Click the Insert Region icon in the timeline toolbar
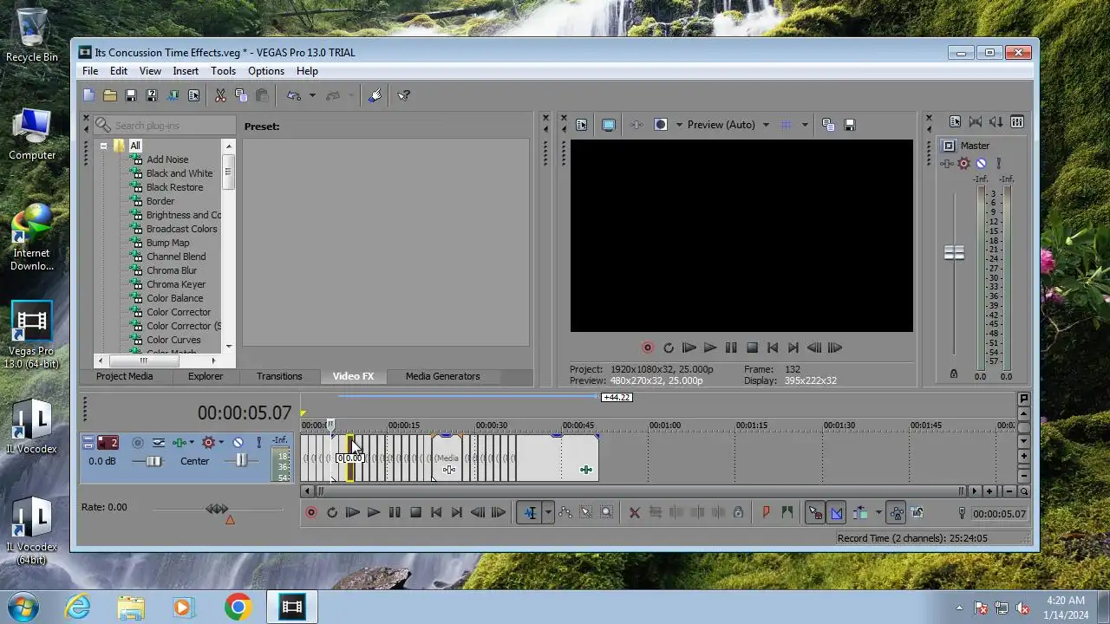 pos(787,513)
